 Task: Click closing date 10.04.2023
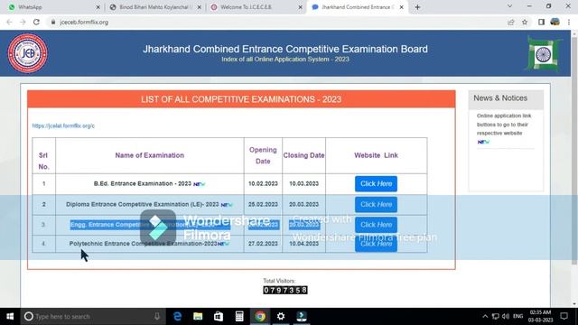[x=303, y=244]
